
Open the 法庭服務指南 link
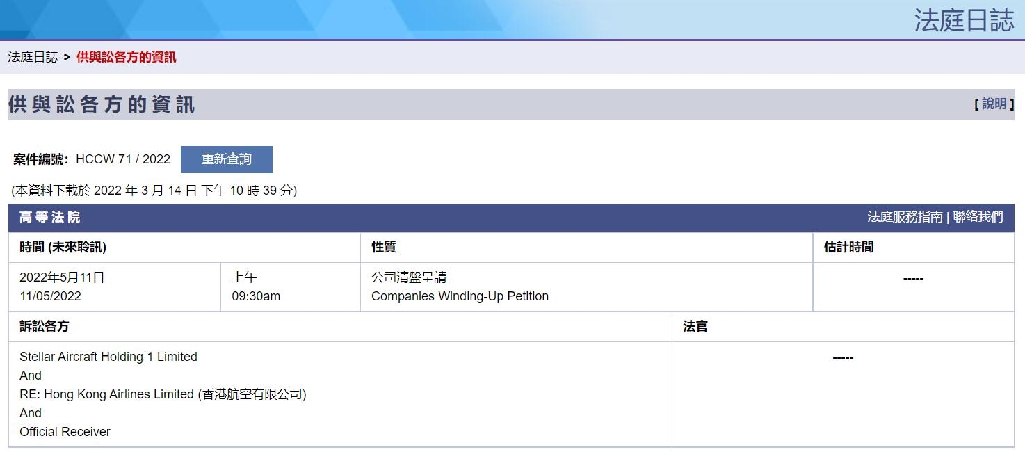click(905, 217)
